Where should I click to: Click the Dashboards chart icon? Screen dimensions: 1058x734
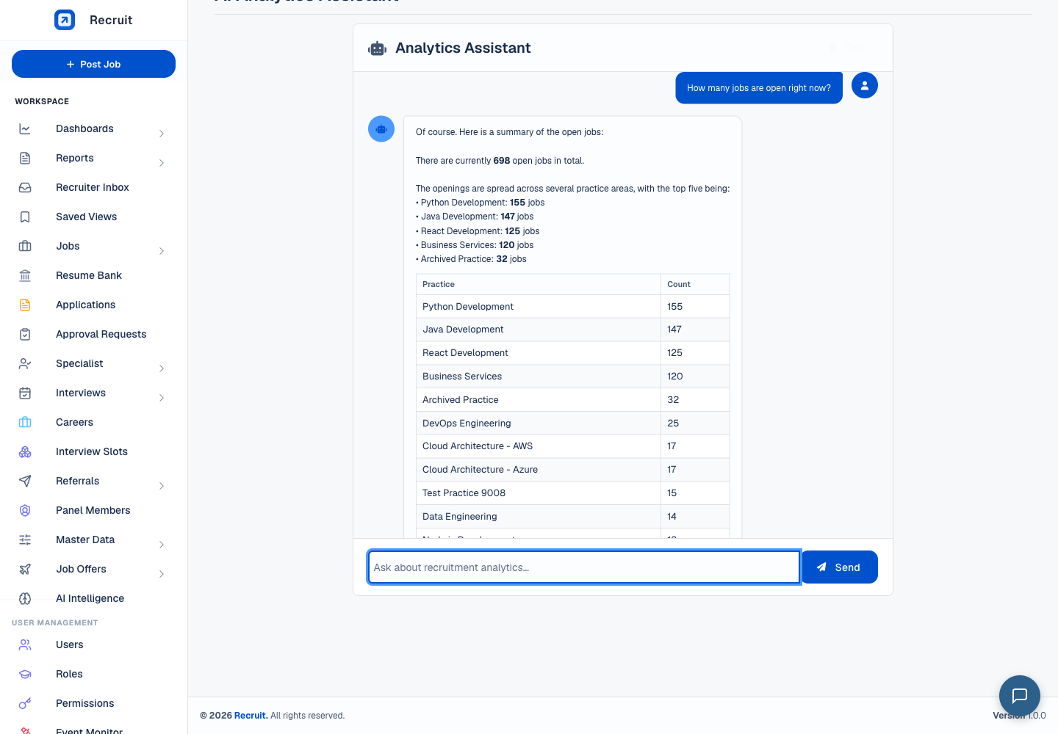25,128
